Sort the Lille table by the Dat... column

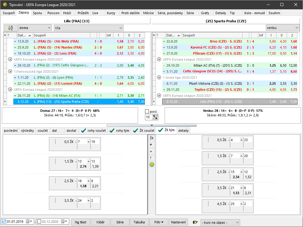pyautogui.click(x=24, y=35)
